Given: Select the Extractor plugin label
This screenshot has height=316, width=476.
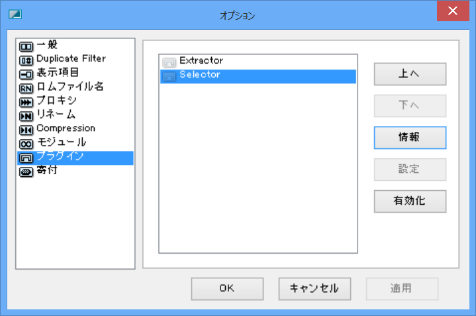Looking at the screenshot, I should click(201, 60).
